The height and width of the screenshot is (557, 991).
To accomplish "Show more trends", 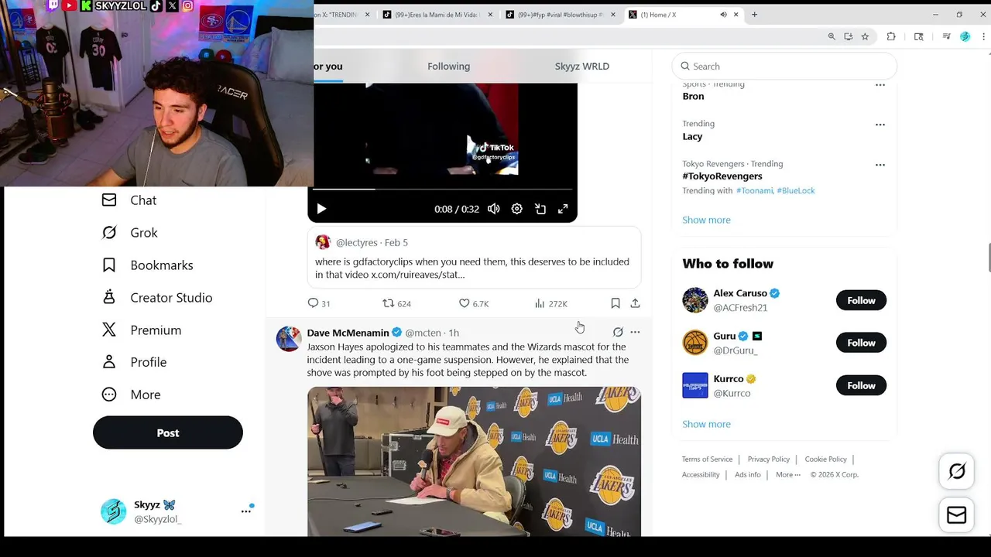I will [706, 220].
